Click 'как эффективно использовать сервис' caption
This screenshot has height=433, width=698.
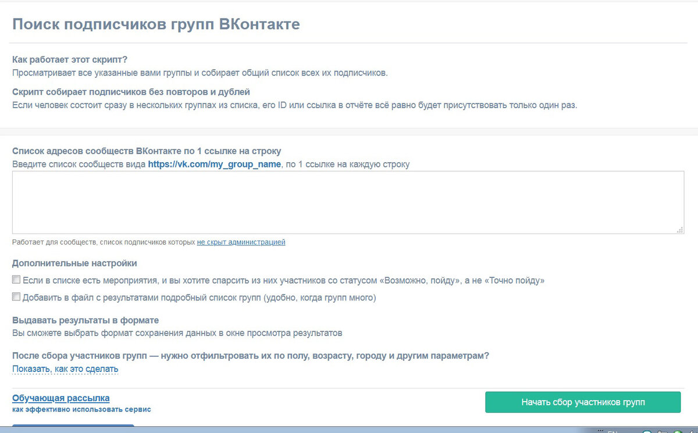point(81,409)
